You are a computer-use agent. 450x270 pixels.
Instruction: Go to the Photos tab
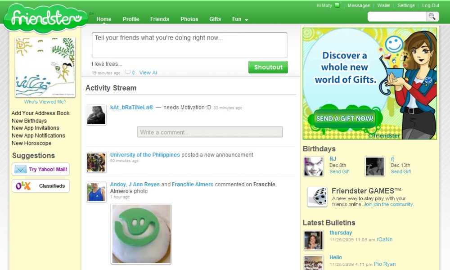click(x=189, y=19)
